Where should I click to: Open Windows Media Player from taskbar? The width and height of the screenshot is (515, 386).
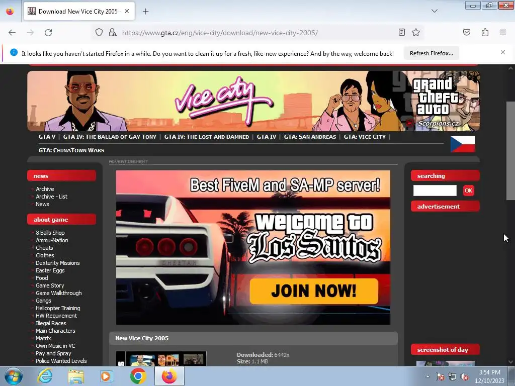click(x=107, y=376)
